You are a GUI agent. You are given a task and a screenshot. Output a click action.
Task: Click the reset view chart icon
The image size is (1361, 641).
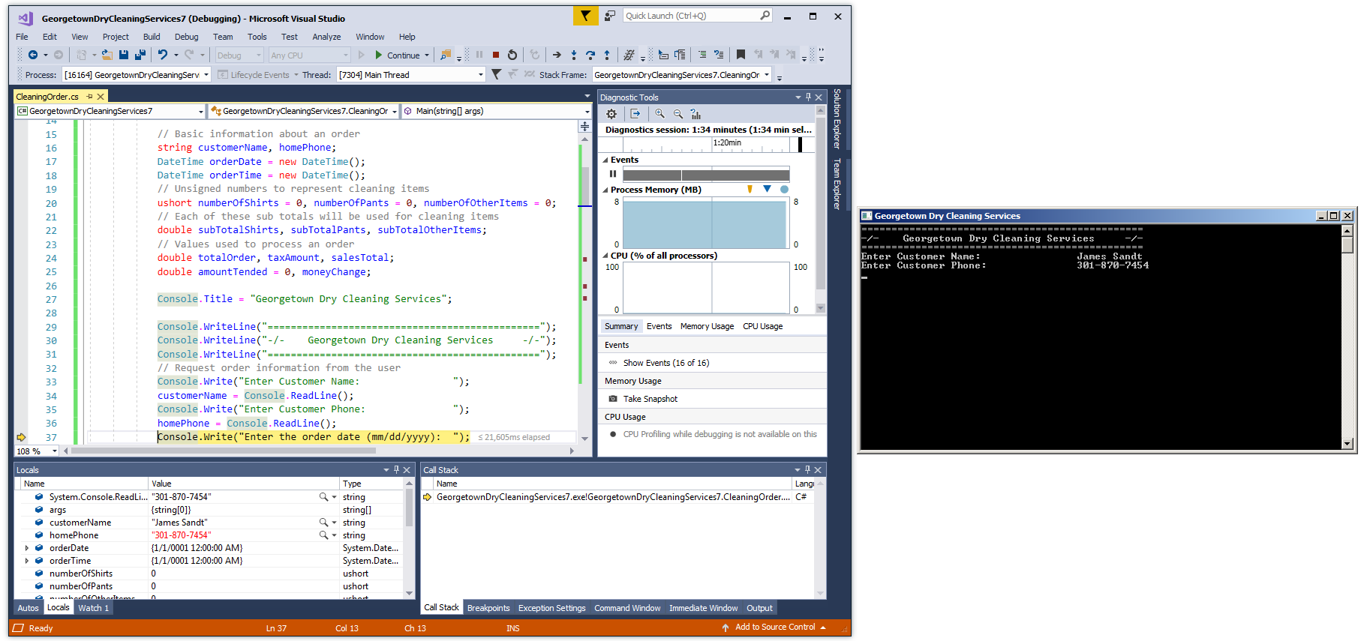(x=696, y=114)
